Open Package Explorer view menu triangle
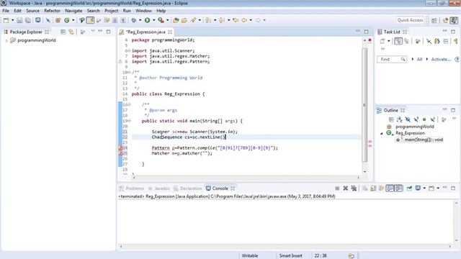The height and width of the screenshot is (259, 461). pos(93,31)
